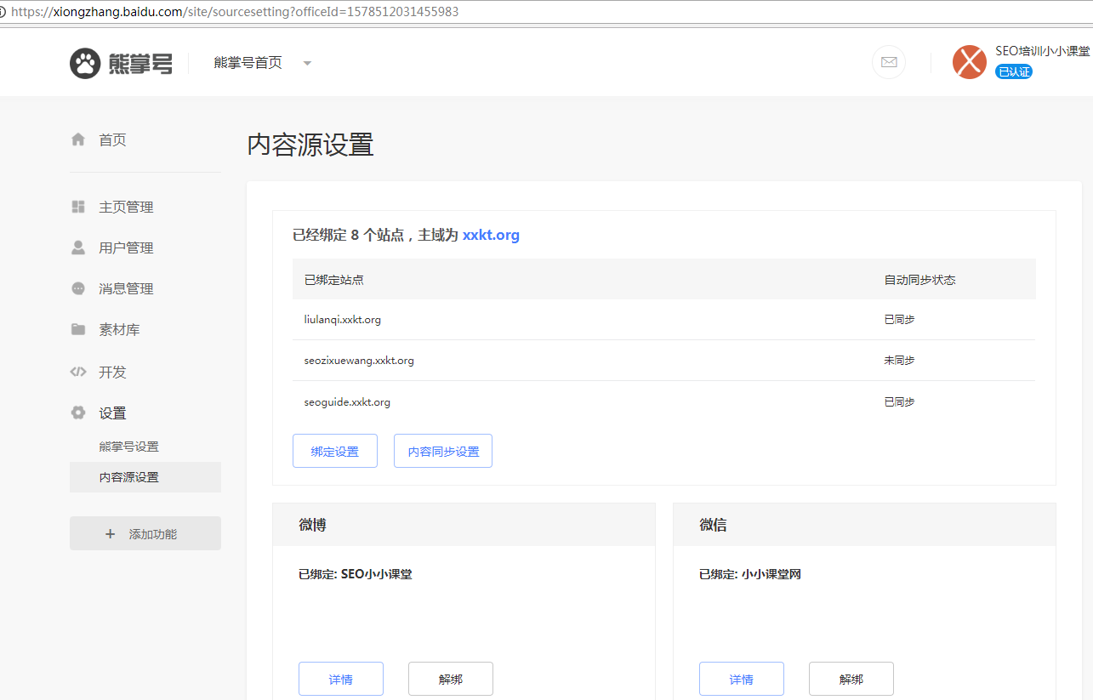Click the 内容源设置 page heading
1093x700 pixels.
pyautogui.click(x=310, y=145)
